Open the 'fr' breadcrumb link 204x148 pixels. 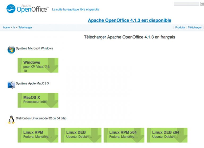pos(14,28)
